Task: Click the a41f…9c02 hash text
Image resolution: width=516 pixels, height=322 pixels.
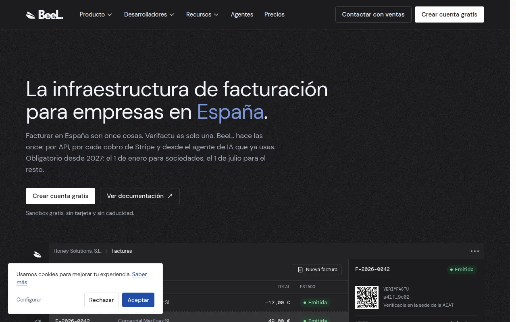Action: click(x=396, y=297)
